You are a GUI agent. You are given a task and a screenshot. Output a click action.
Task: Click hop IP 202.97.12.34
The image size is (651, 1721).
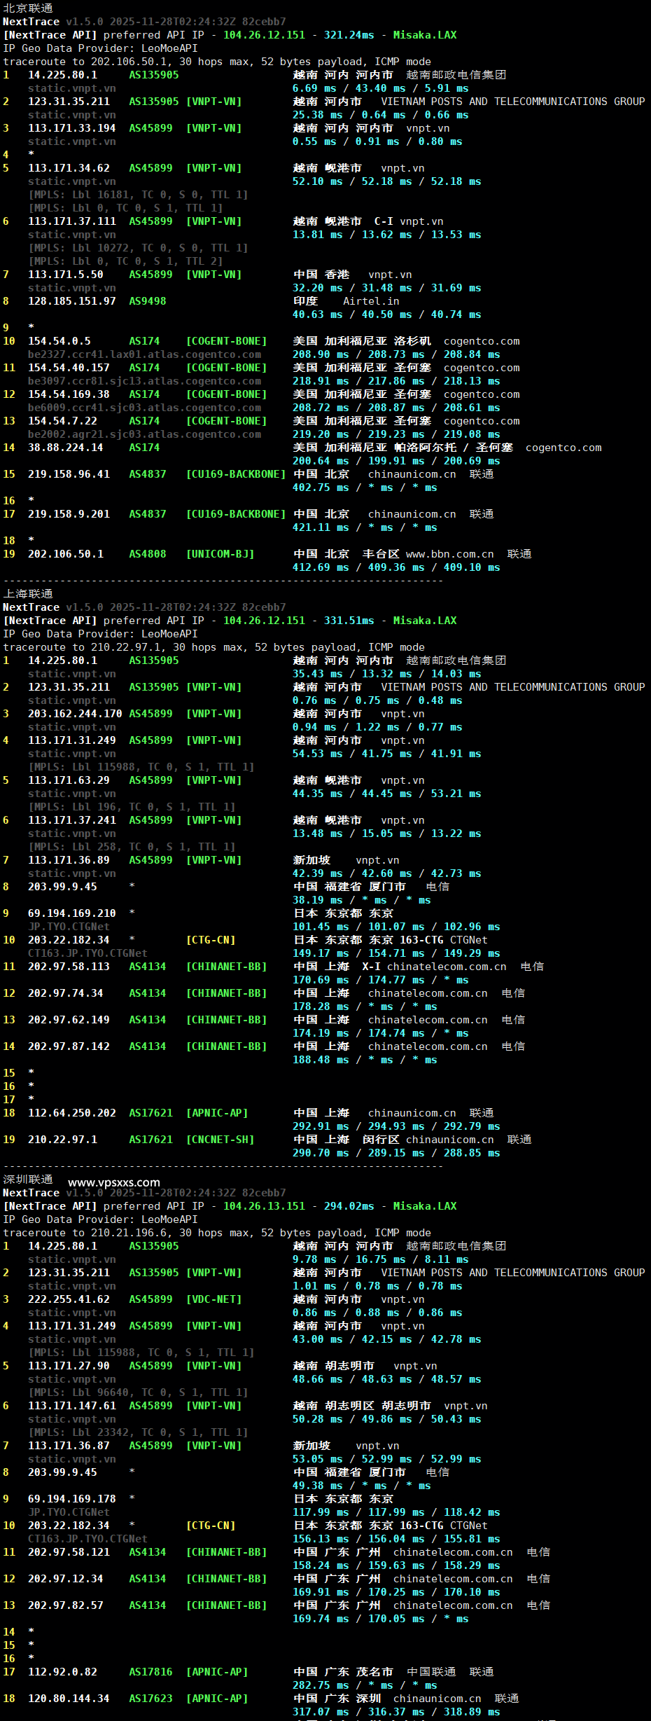66,1579
